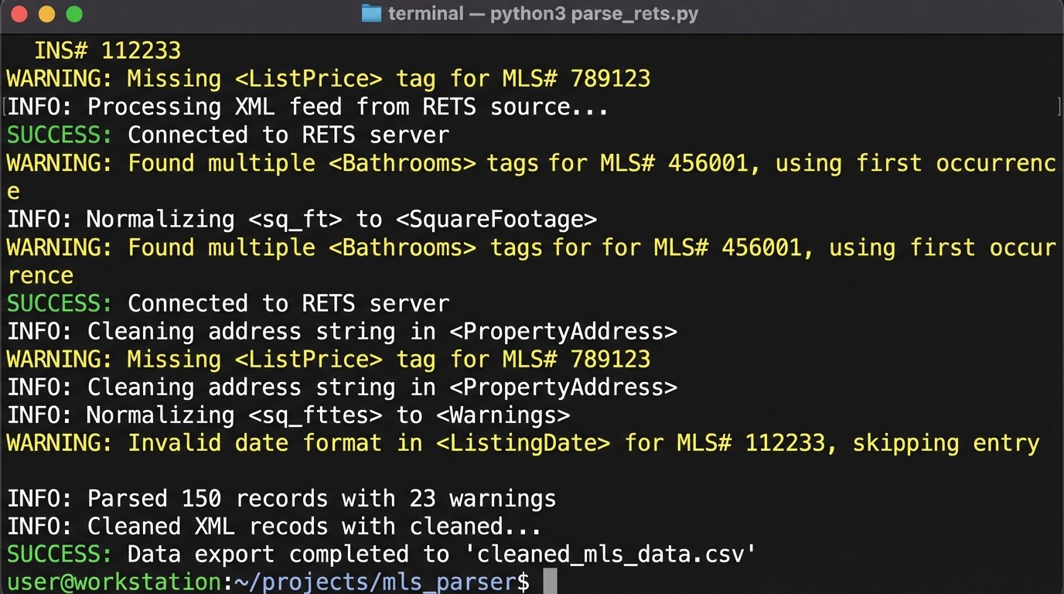Click the red close window button
This screenshot has height=594, width=1064.
click(19, 14)
